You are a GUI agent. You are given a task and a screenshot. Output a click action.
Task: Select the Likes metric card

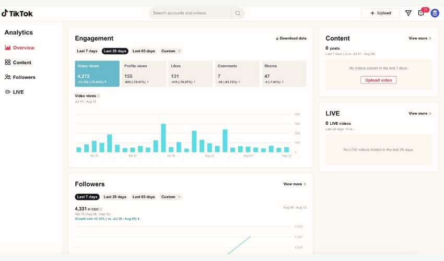191,74
